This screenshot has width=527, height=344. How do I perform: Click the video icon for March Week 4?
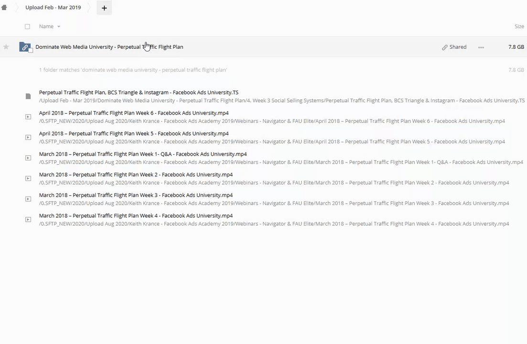pos(28,220)
